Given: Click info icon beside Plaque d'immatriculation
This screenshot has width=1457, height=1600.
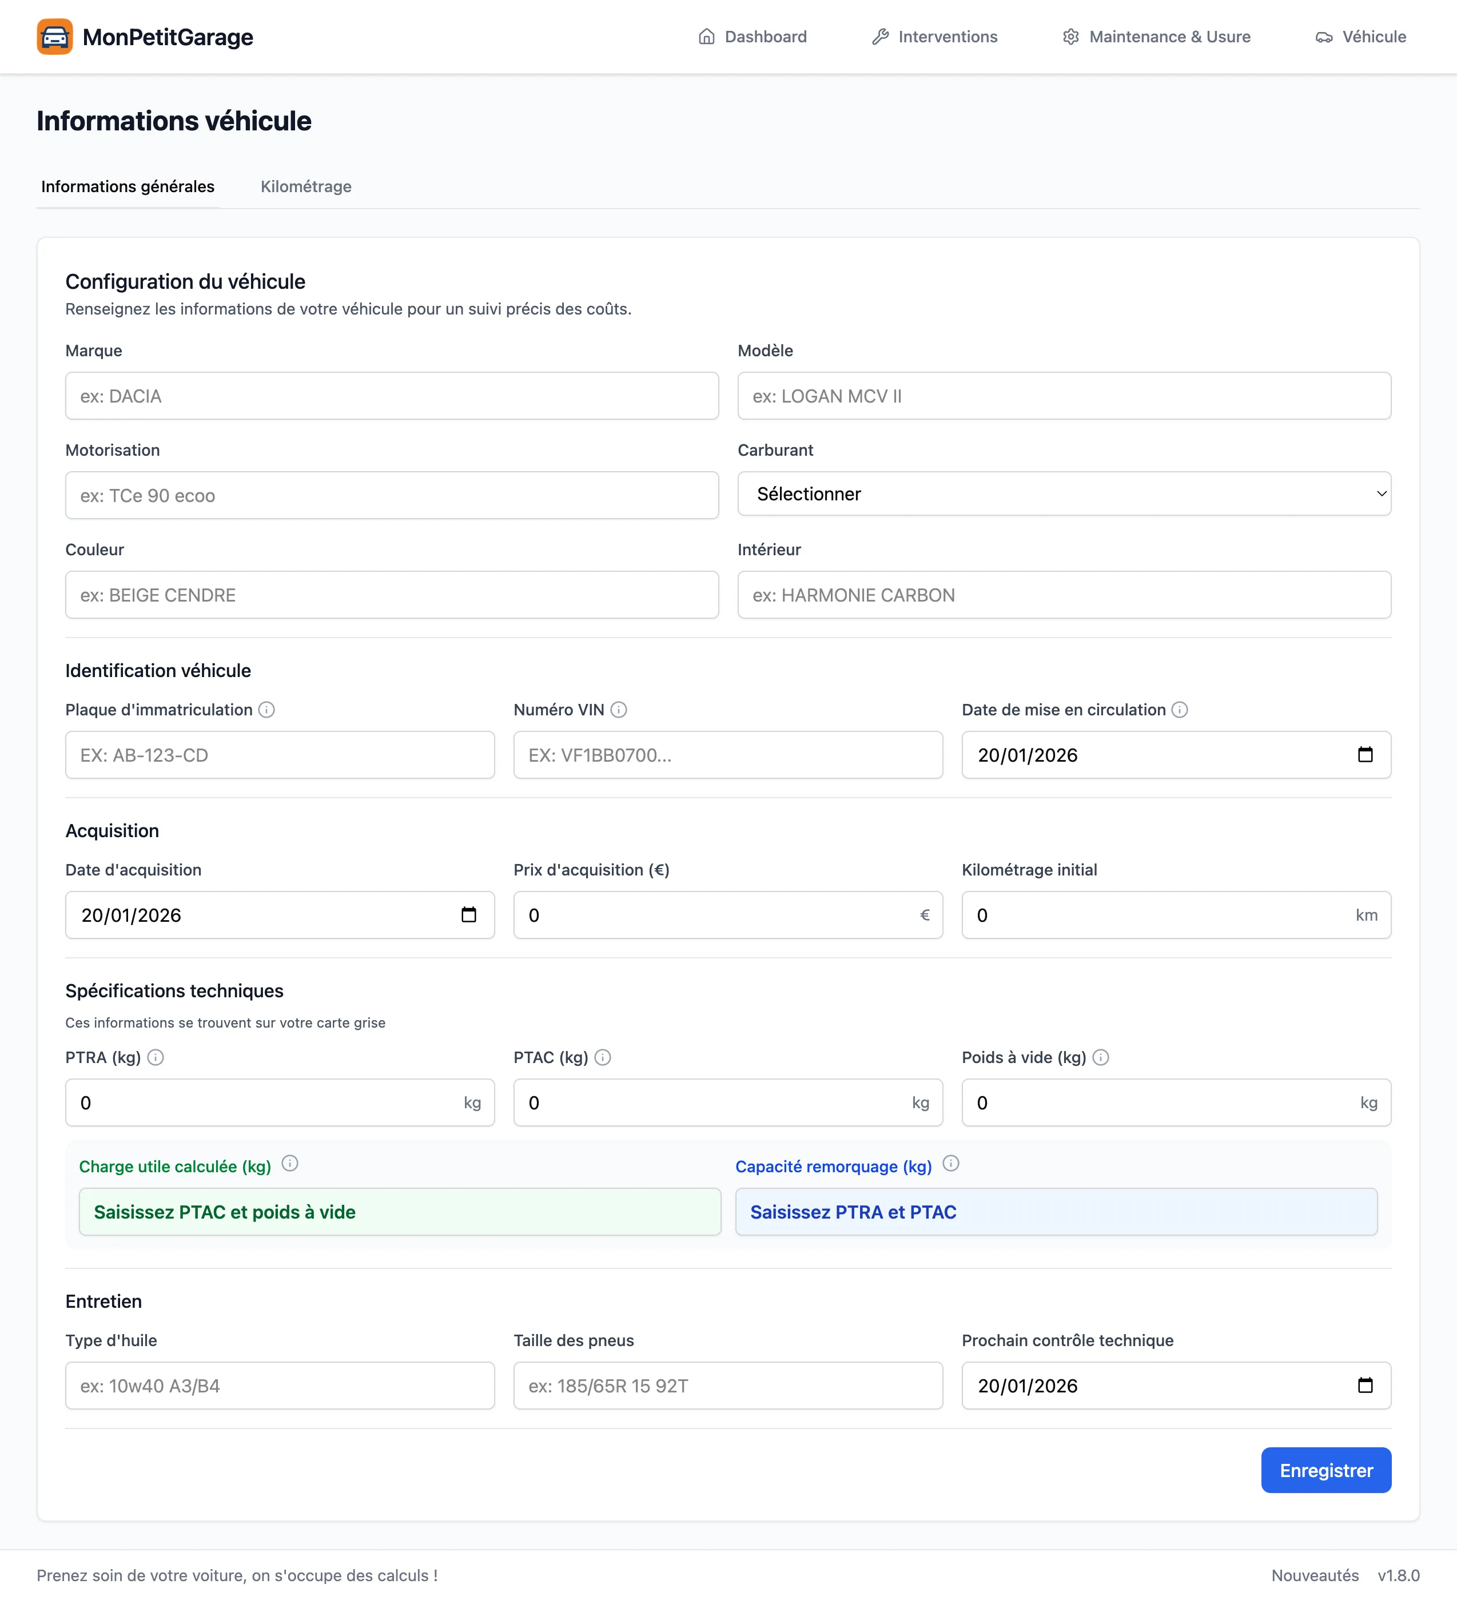Looking at the screenshot, I should (x=266, y=710).
